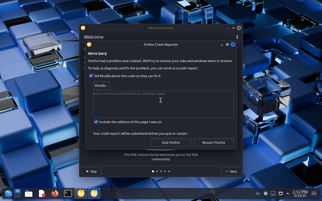Click the muted audio volume tray icon
The width and height of the screenshot is (322, 201).
click(x=258, y=193)
